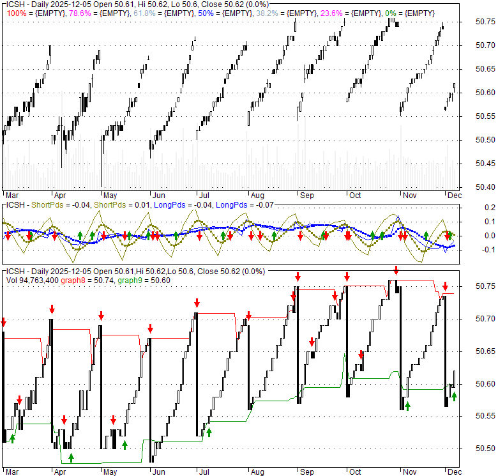This screenshot has height=476, width=498.
Task: Click the -0.1 label on oscillator axis
Action: 488,250
